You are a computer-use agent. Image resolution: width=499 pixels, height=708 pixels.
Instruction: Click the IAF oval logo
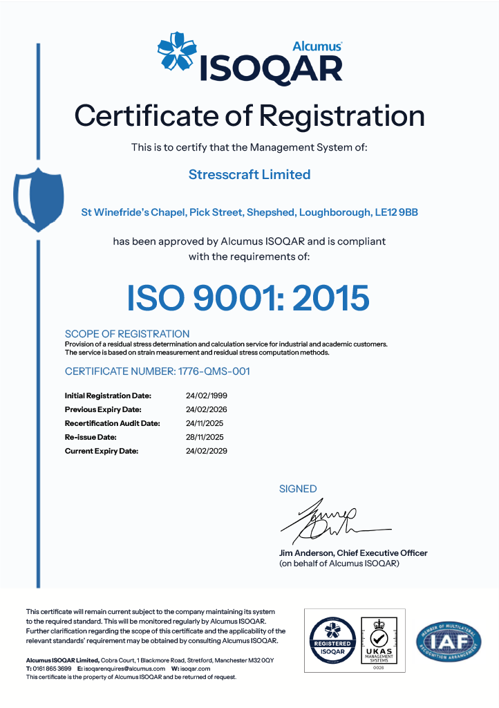point(449,641)
